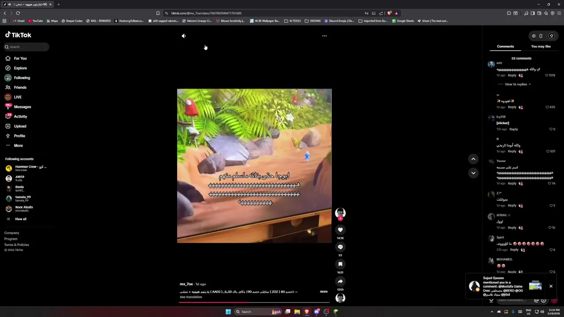Open thumbnail in mention notification
The image size is (564, 317).
535,286
